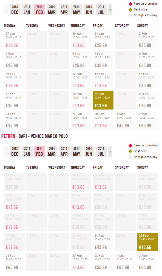Click return legend No flights this day diamond

point(130,157)
